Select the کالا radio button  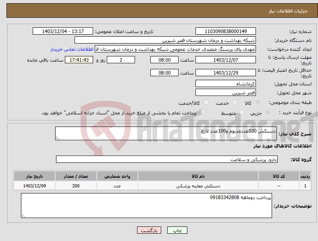click(x=258, y=102)
